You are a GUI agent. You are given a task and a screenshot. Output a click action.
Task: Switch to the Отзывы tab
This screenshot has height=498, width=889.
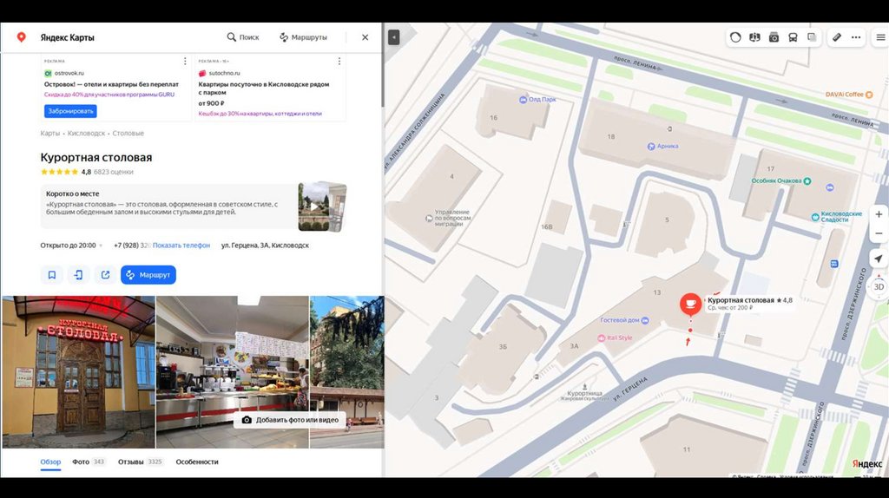[x=141, y=462]
